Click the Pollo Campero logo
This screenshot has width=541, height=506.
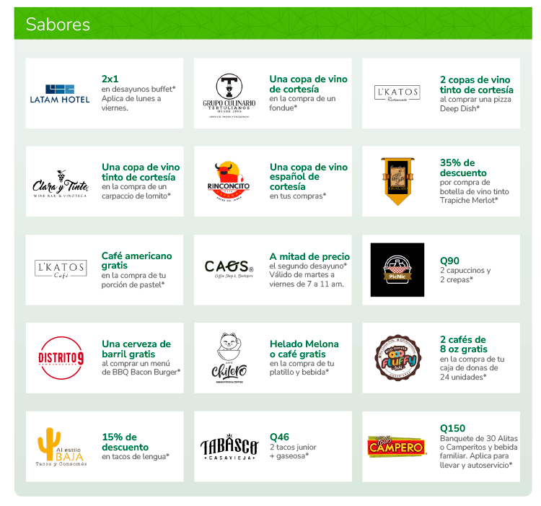click(x=397, y=447)
